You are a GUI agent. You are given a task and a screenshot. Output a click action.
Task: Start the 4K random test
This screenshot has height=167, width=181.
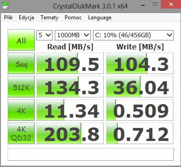pyautogui.click(x=21, y=110)
